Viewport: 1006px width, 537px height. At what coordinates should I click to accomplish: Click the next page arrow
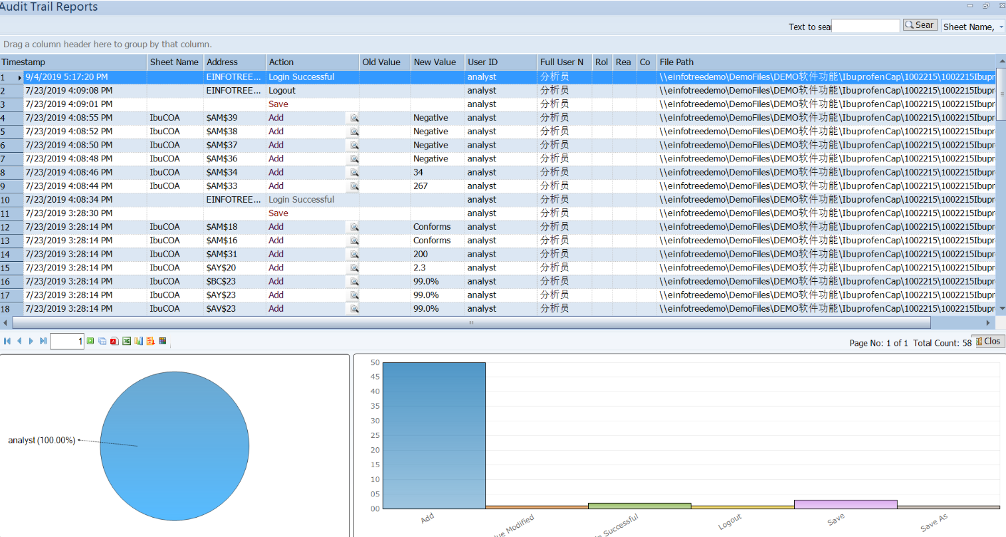[x=31, y=341]
